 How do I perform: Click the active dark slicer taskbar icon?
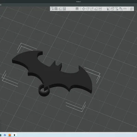14,135
